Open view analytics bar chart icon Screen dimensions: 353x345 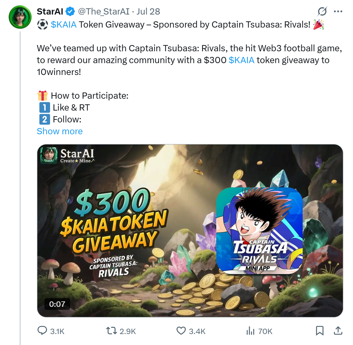pyautogui.click(x=250, y=330)
